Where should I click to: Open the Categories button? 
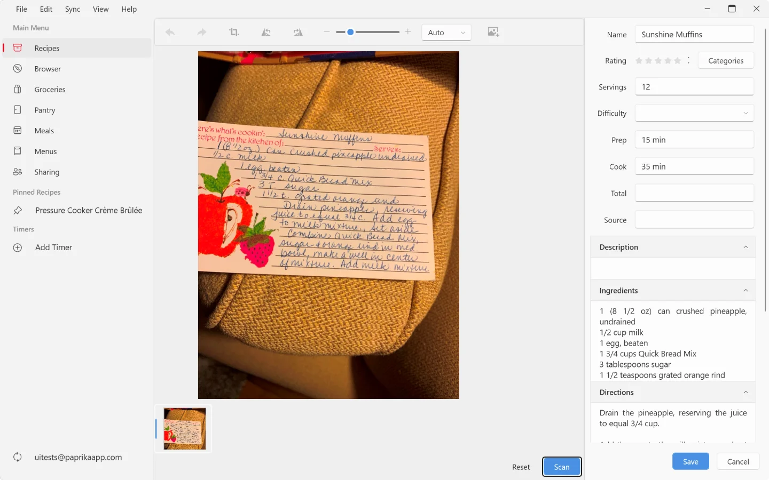(726, 61)
